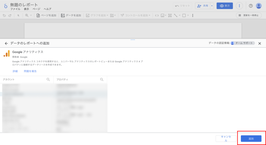The image size is (266, 145).
Task: Click the Google アナリティクス connector icon
Action: pyautogui.click(x=6, y=54)
